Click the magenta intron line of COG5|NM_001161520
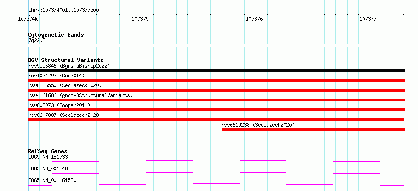 (216, 184)
